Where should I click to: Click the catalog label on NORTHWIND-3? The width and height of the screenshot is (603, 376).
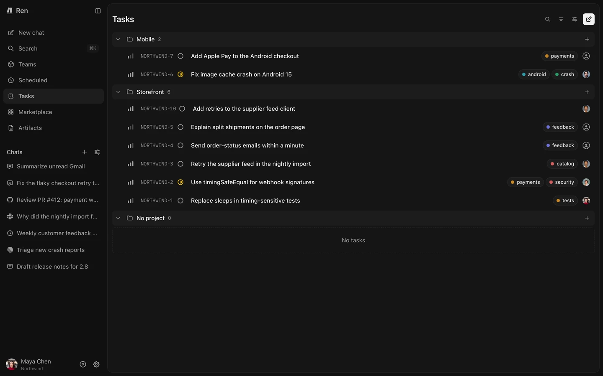click(562, 164)
